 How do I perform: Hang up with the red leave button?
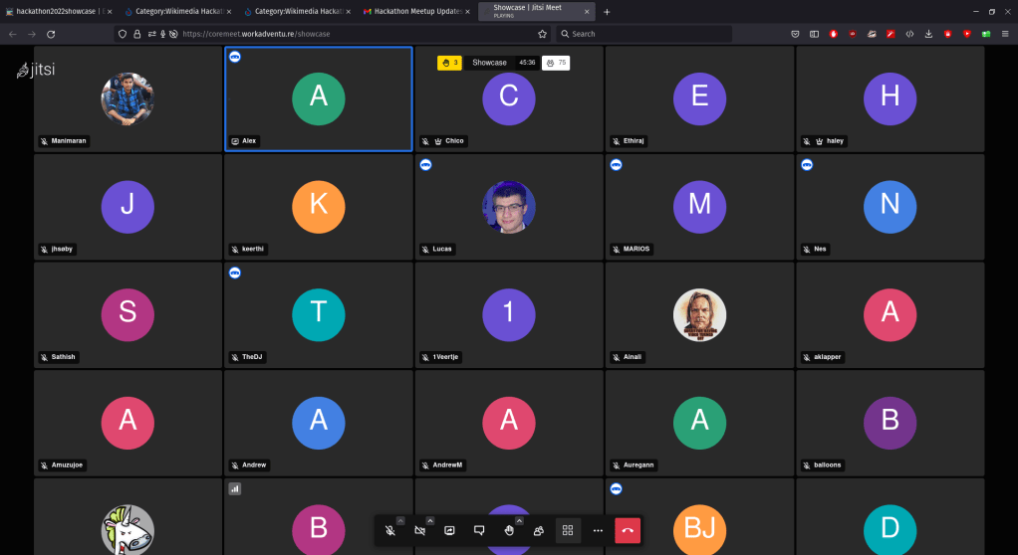point(628,531)
